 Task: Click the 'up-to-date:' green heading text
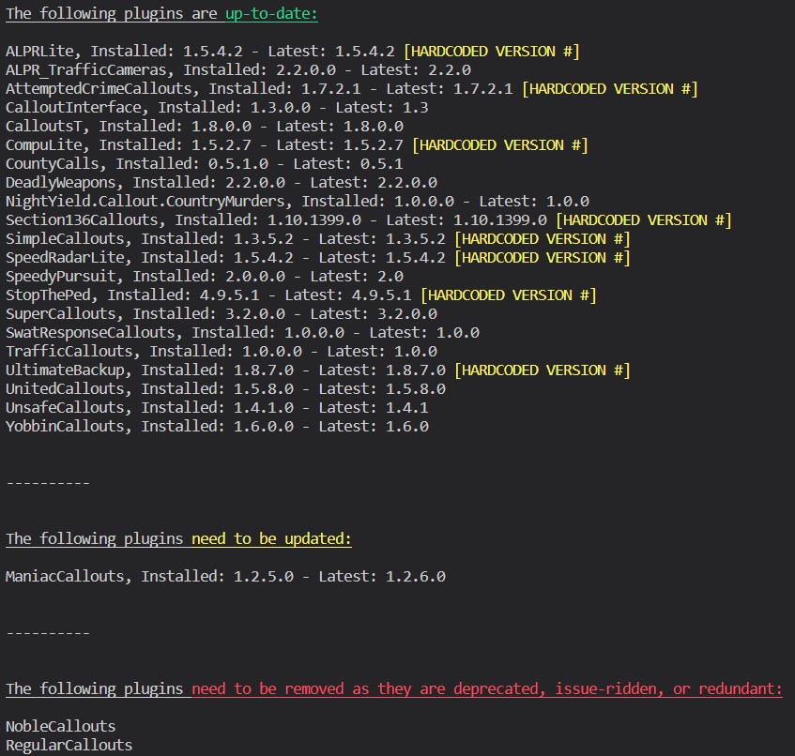(271, 14)
